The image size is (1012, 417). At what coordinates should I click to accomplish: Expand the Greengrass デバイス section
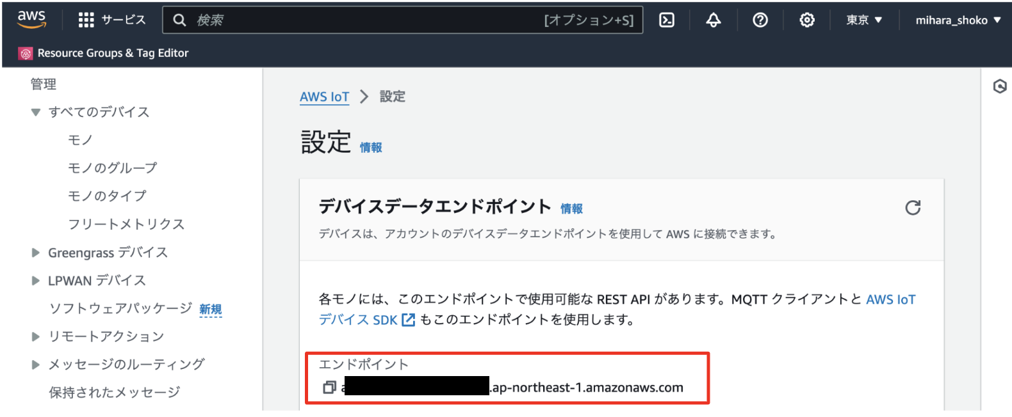tap(36, 253)
